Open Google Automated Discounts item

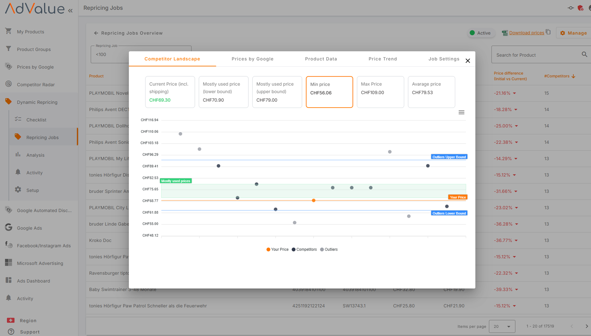[x=44, y=211]
